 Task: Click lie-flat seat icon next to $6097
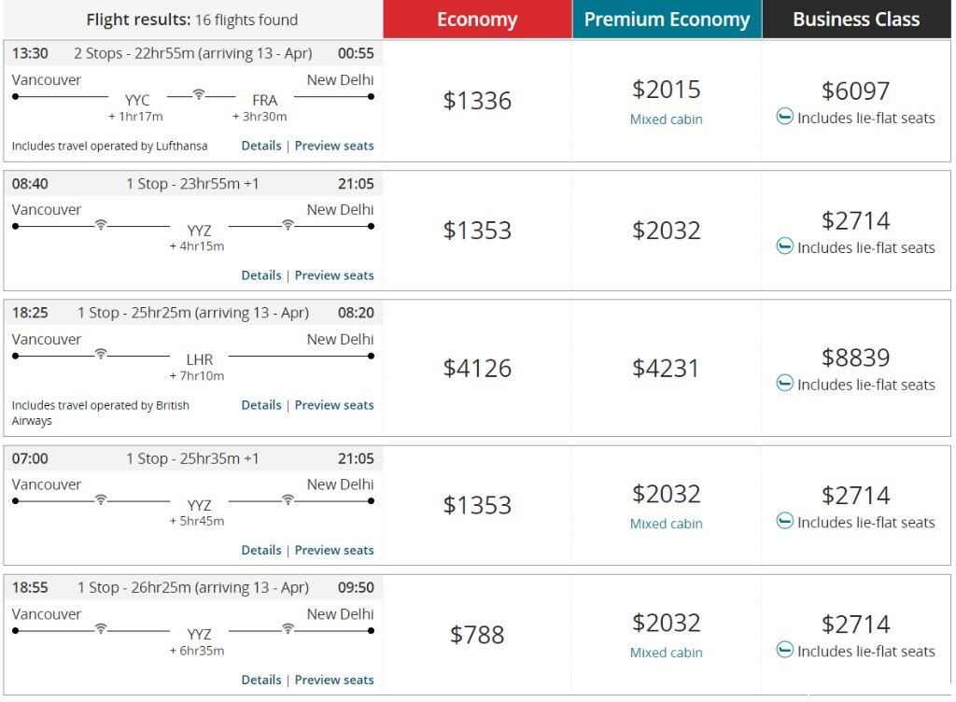(784, 116)
